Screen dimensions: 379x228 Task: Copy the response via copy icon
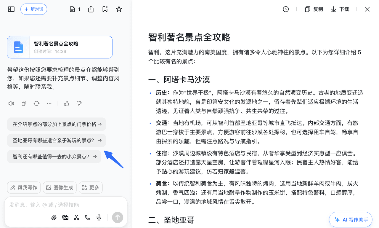tap(24, 103)
